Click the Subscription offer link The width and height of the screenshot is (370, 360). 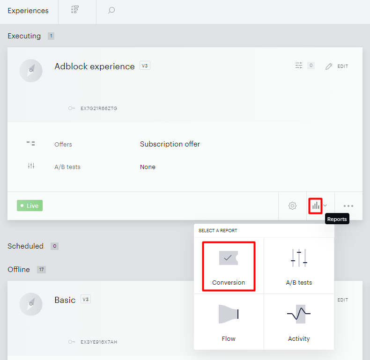(170, 144)
